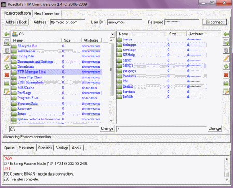Show the Statistics tab
This screenshot has height=188, width=233.
coord(45,148)
